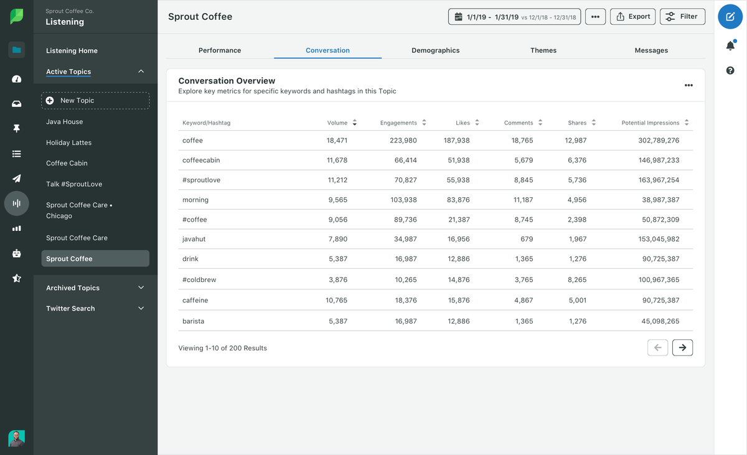Open the inbox tray icon in sidebar
The height and width of the screenshot is (455, 747).
coord(17,104)
